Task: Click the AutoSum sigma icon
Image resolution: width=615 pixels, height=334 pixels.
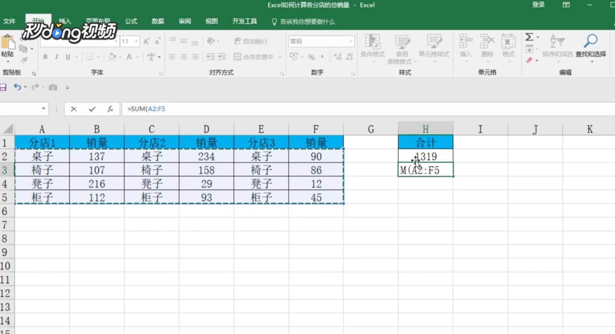Action: coord(529,37)
